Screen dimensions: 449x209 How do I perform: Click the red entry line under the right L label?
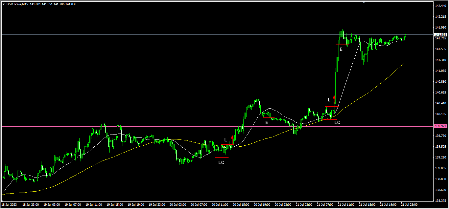[x=331, y=106]
